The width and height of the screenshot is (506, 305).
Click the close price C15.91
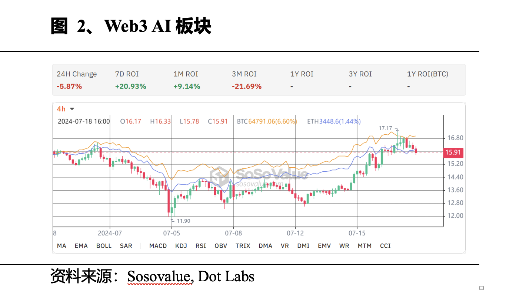click(x=218, y=121)
